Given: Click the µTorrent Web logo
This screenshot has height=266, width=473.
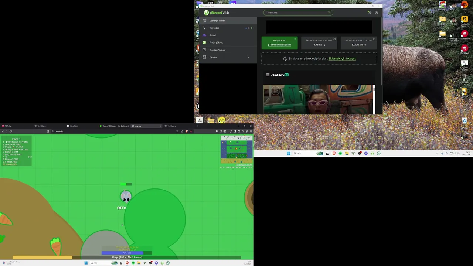Looking at the screenshot, I should pos(217,13).
